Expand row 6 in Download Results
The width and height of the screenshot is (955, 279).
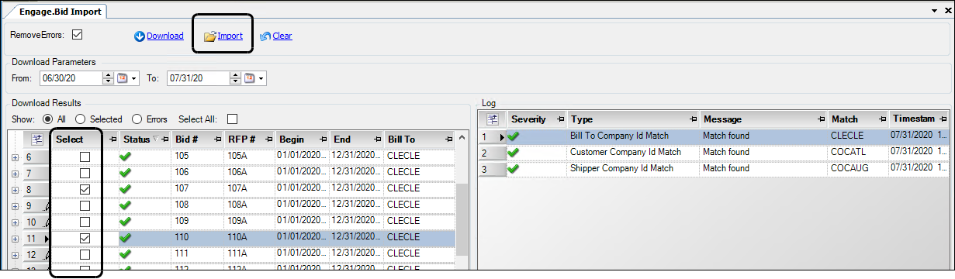pos(15,157)
